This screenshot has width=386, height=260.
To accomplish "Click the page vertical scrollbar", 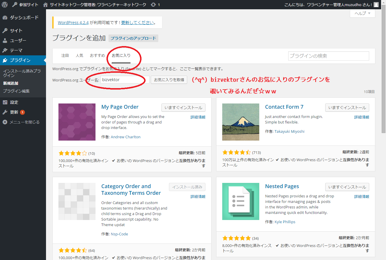I will pos(384,70).
